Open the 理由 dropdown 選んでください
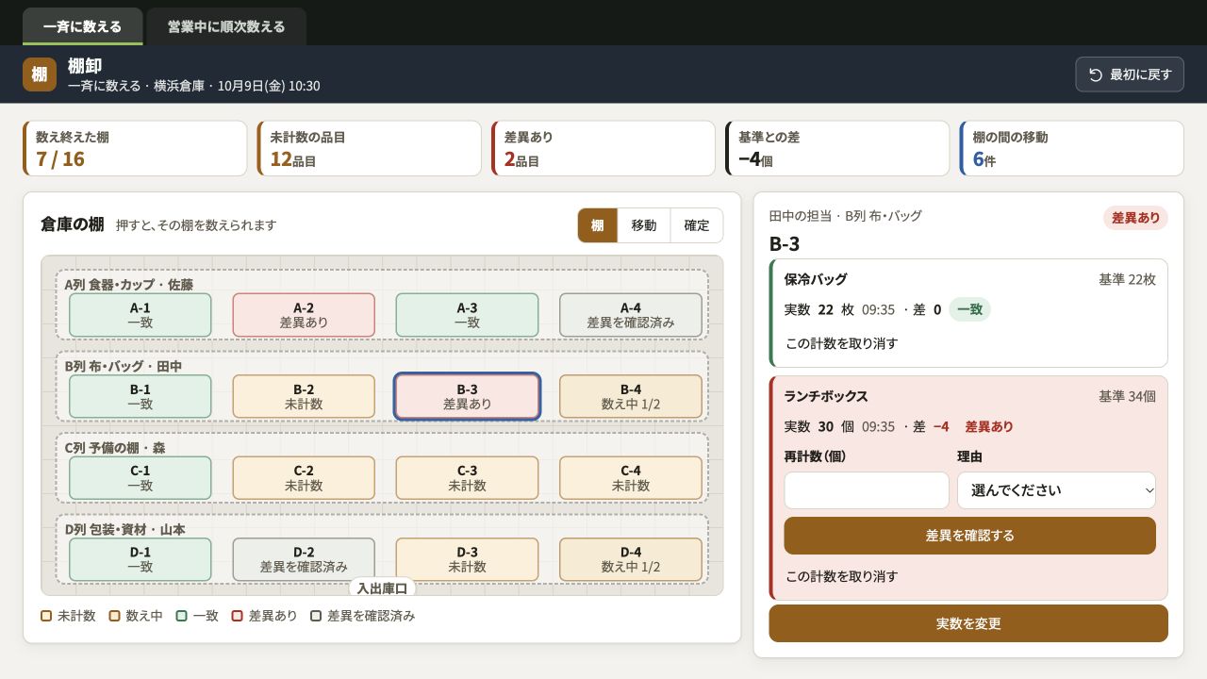 pyautogui.click(x=1056, y=490)
